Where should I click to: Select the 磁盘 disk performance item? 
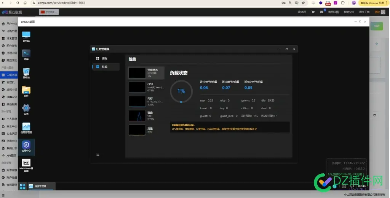click(x=146, y=116)
